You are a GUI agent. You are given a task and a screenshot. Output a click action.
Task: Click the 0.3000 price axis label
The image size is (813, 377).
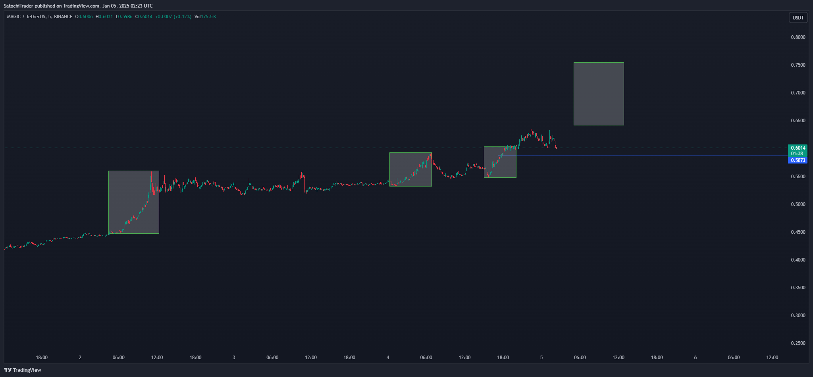[798, 315]
